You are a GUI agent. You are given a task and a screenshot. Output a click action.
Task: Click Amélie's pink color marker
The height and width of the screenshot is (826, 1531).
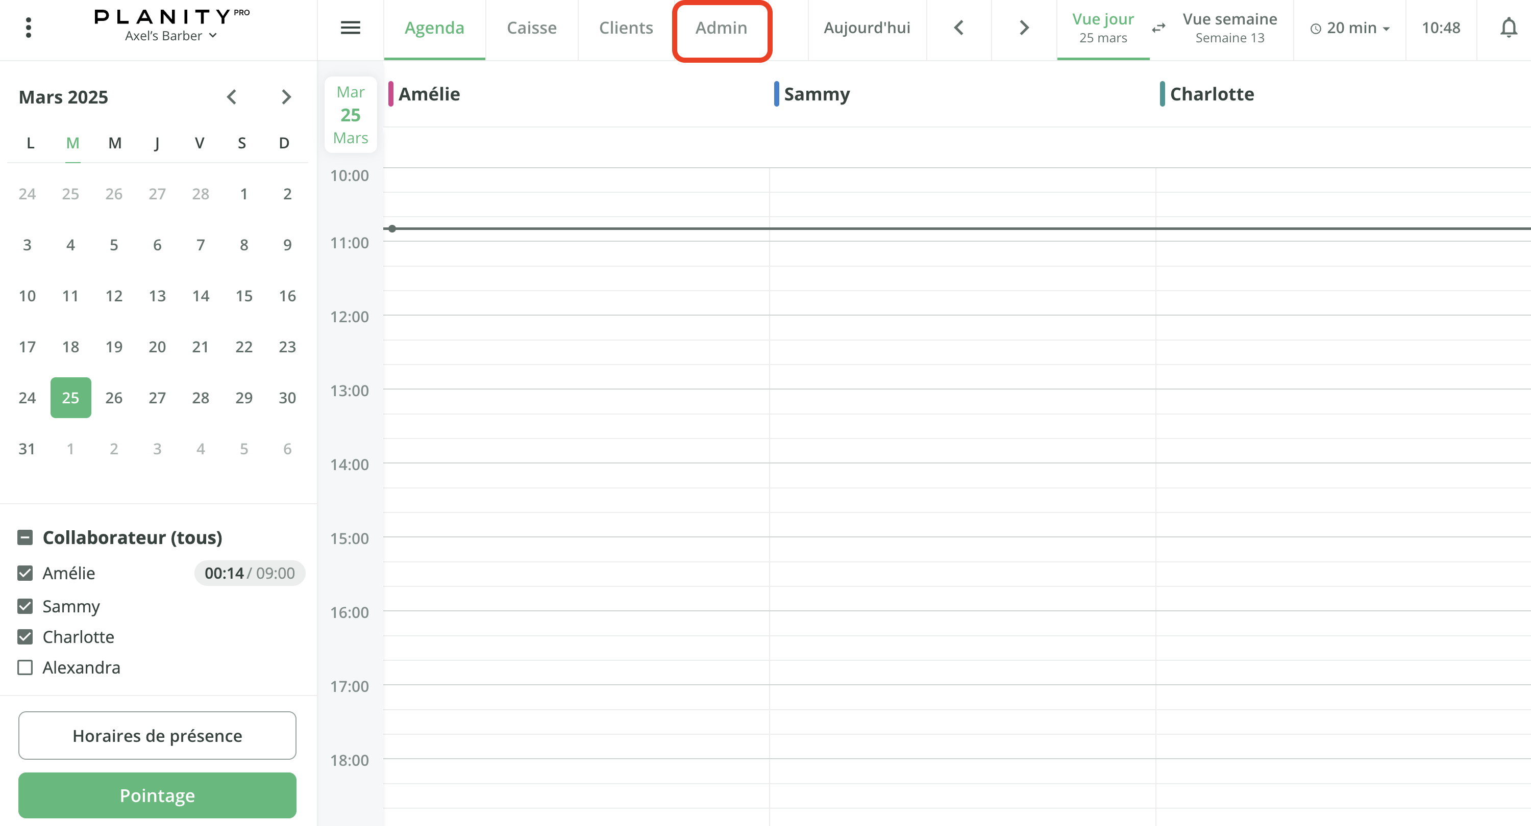point(390,94)
